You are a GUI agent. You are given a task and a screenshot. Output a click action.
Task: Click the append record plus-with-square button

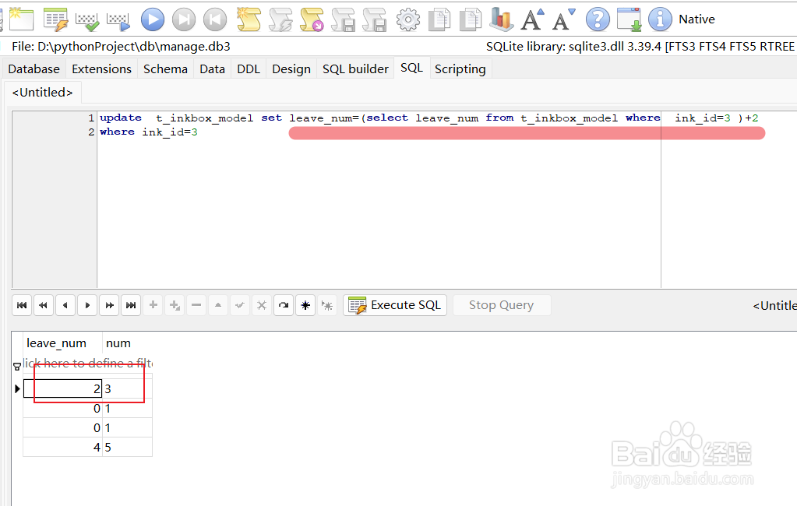click(x=175, y=305)
